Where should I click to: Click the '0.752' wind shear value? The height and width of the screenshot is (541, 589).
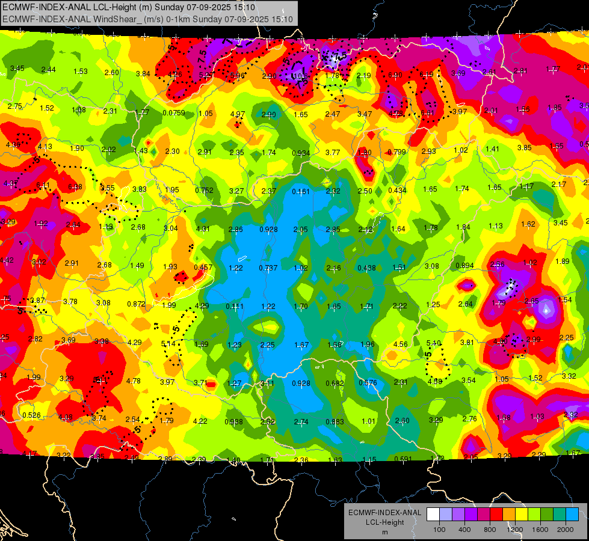click(205, 191)
